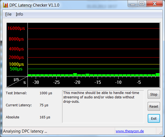Click the yellow 1000µs threshold label

click(16, 64)
